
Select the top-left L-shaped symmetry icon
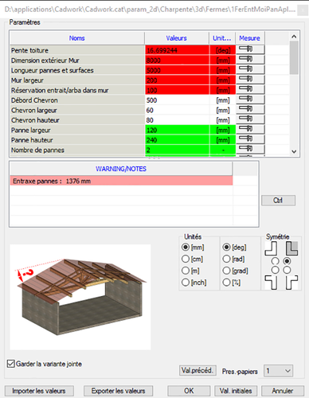[271, 248]
